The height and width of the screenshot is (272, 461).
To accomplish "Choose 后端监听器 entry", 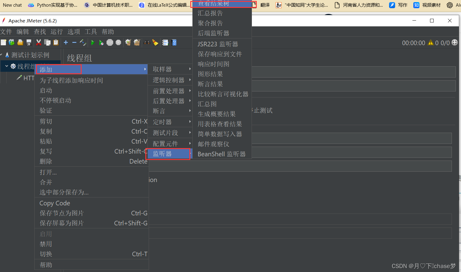I will pos(222,33).
